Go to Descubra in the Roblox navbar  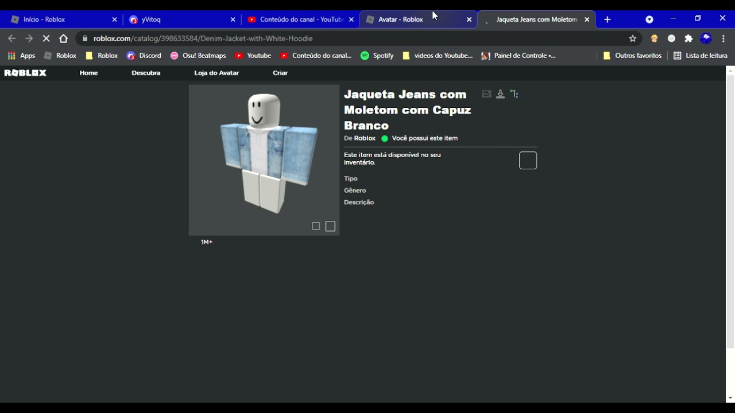[x=146, y=73]
